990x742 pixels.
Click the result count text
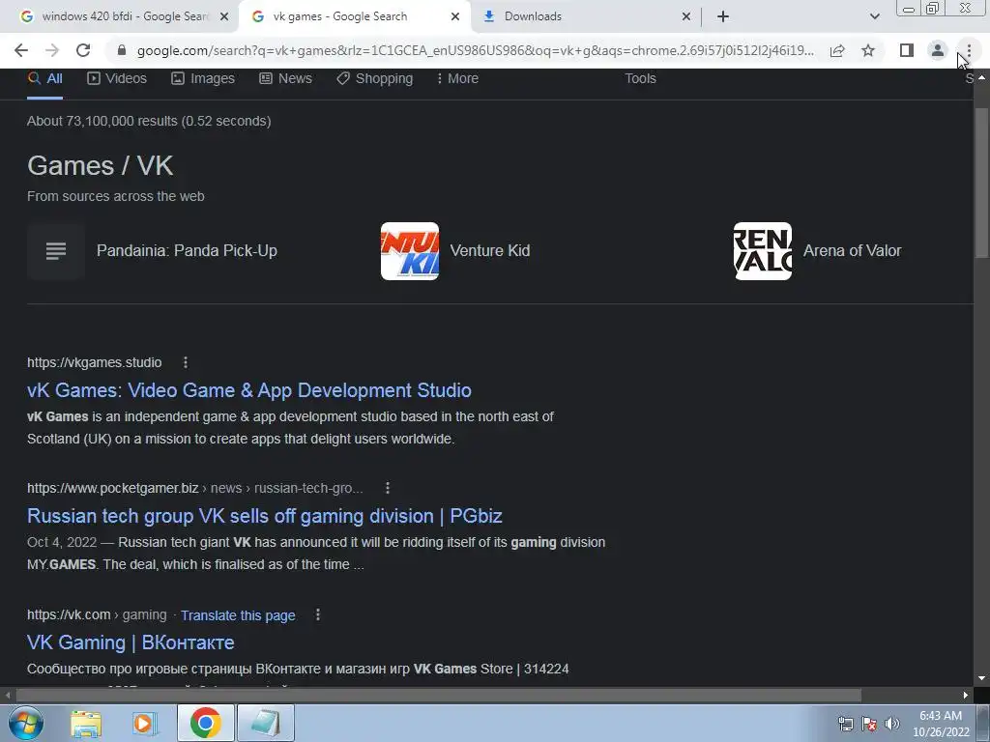(149, 121)
